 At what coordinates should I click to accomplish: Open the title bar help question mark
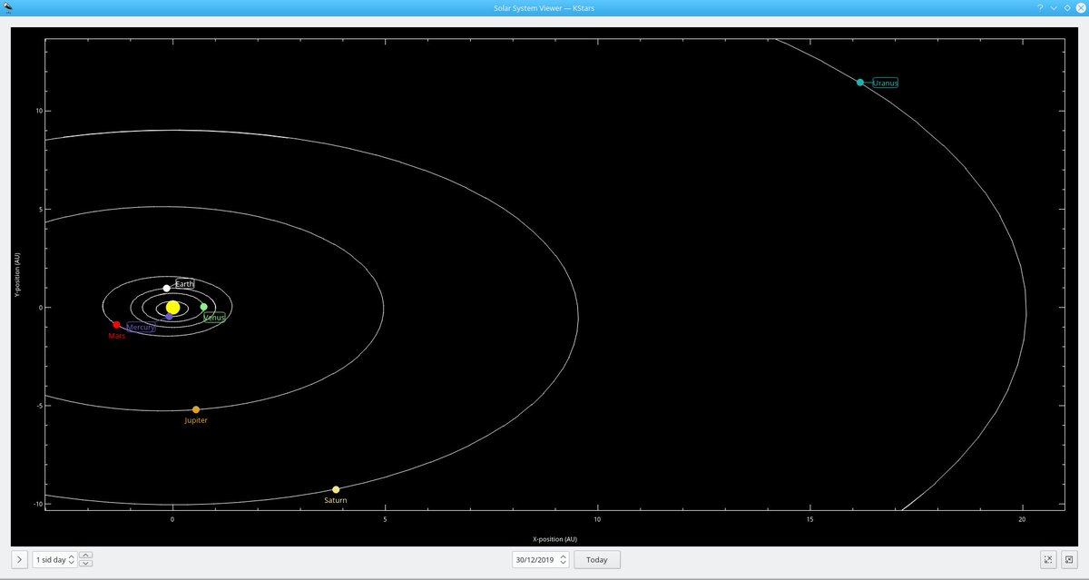coord(1040,6)
